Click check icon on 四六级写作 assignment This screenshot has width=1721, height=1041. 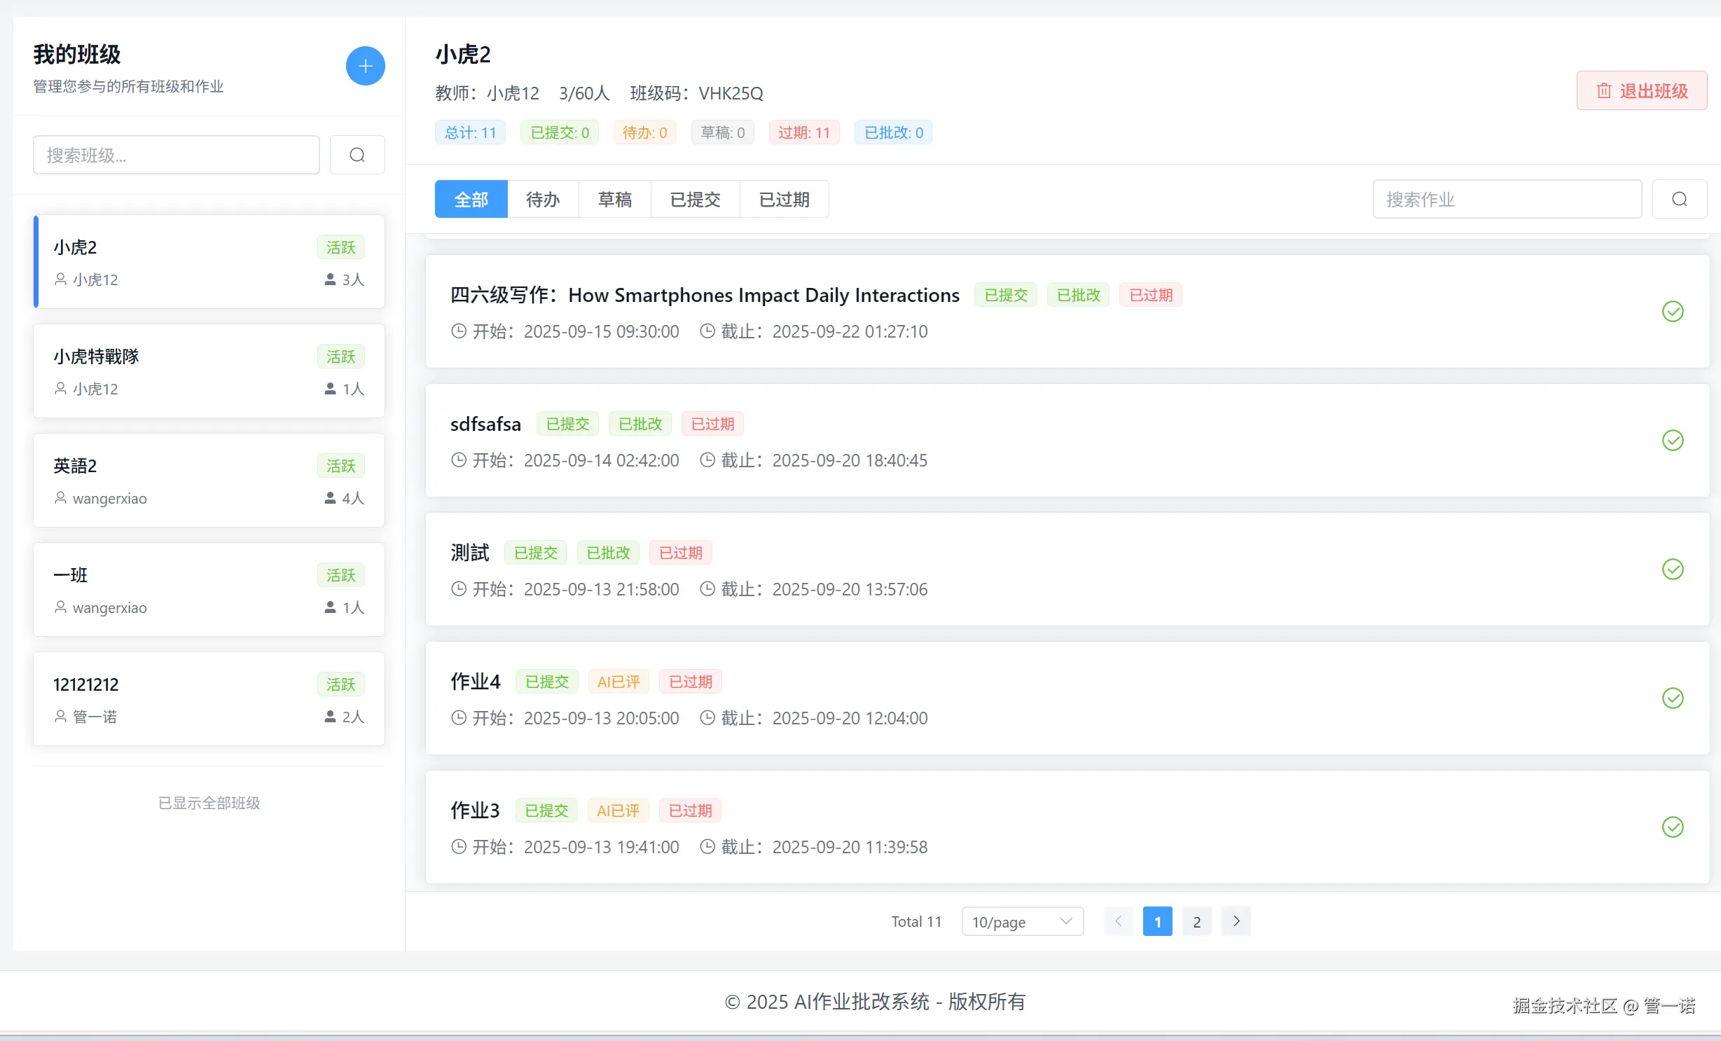click(1673, 311)
